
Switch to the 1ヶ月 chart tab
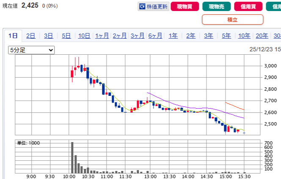pos(102,36)
